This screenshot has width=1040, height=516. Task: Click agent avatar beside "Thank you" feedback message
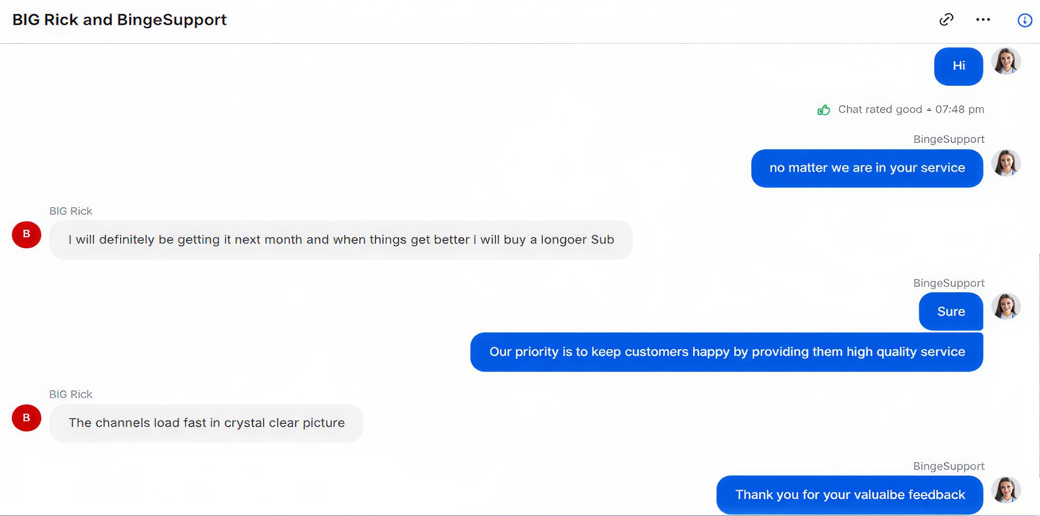[x=1006, y=490]
